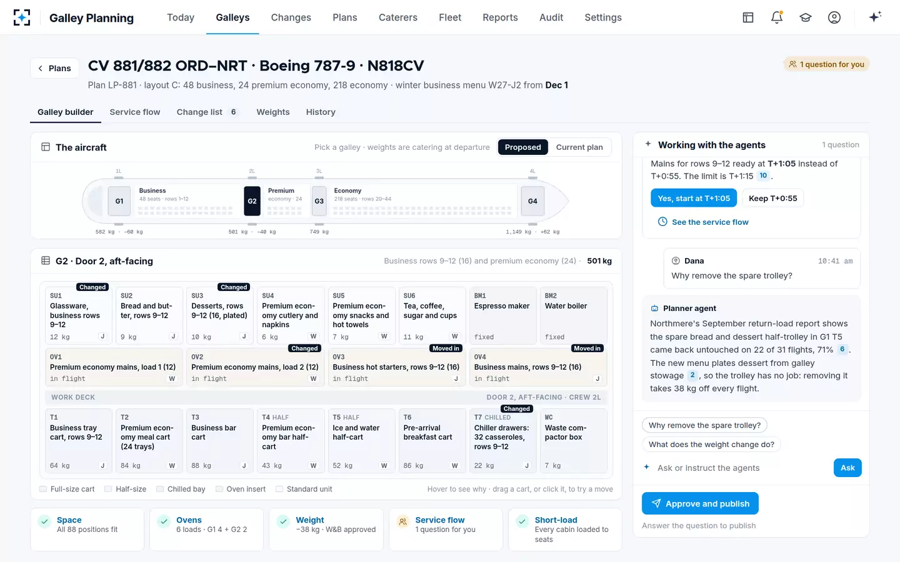Image resolution: width=900 pixels, height=562 pixels.
Task: Switch to the Proposed plan view
Action: tap(523, 147)
